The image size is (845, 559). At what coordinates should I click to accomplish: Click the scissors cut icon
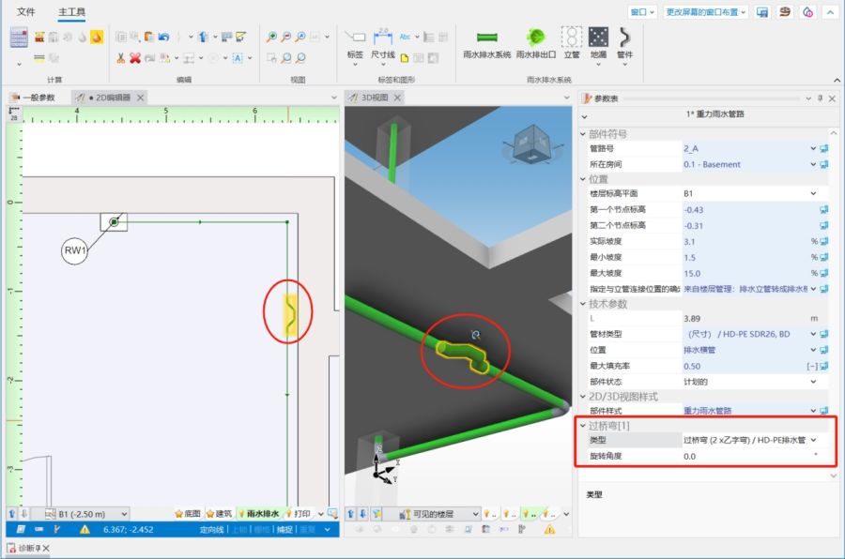click(x=120, y=58)
